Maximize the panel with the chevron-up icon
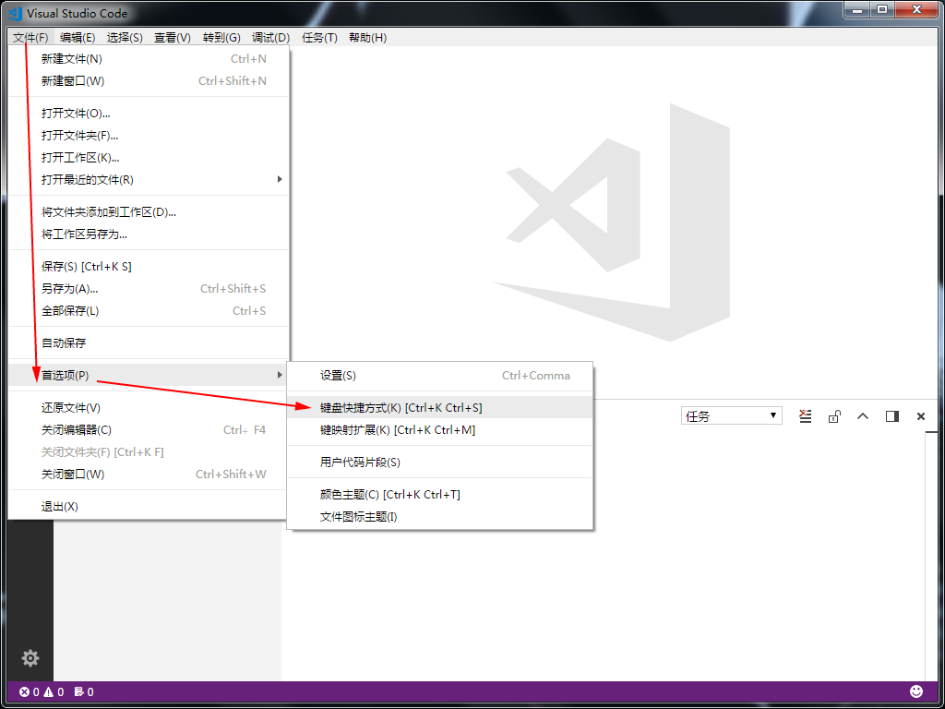The width and height of the screenshot is (945, 709). pyautogui.click(x=863, y=416)
